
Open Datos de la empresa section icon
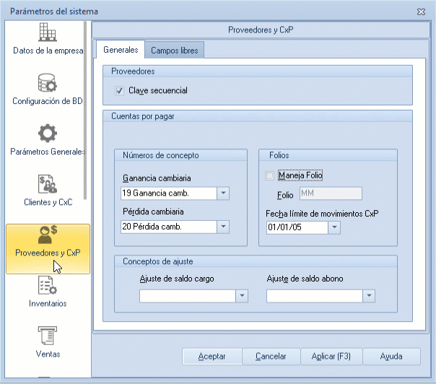tap(48, 32)
